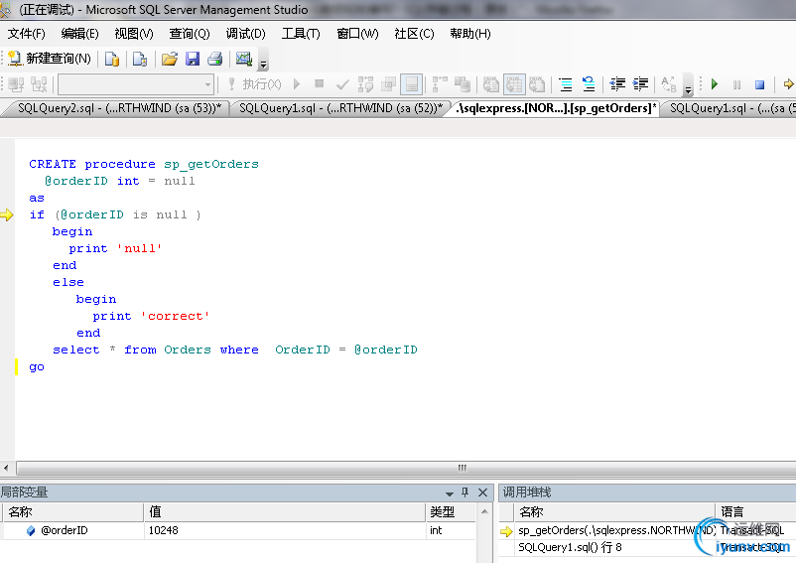This screenshot has height=563, width=796.
Task: Click the Change Connection icon
Action: tap(39, 84)
